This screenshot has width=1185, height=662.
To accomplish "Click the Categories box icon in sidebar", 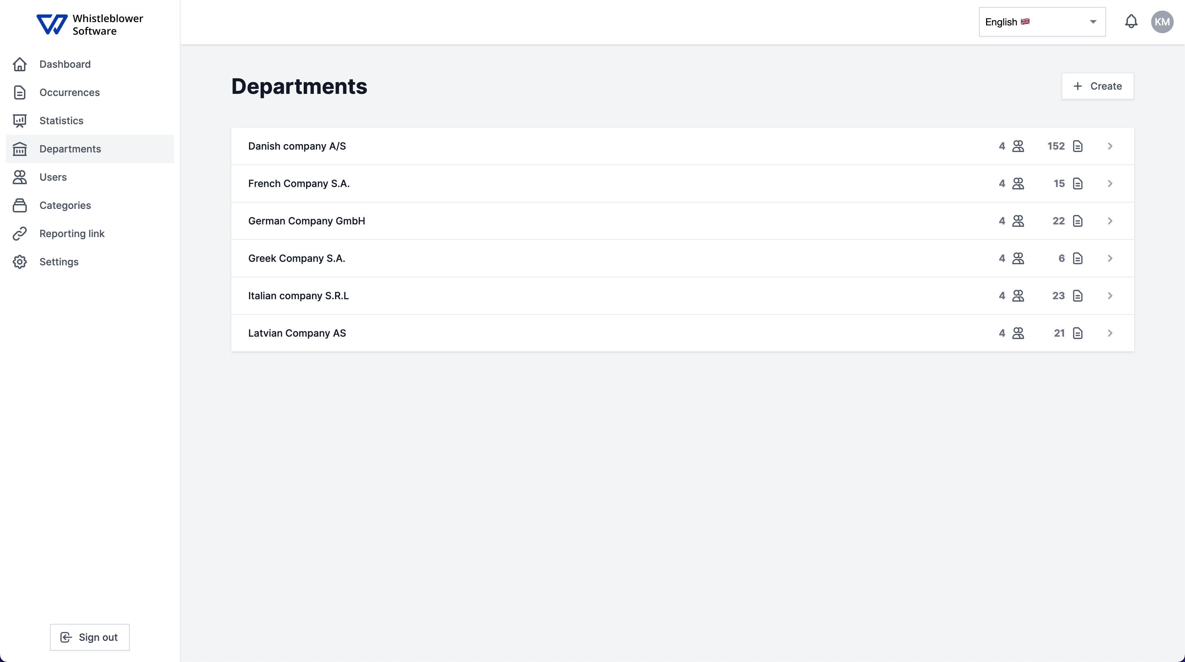I will pyautogui.click(x=20, y=205).
